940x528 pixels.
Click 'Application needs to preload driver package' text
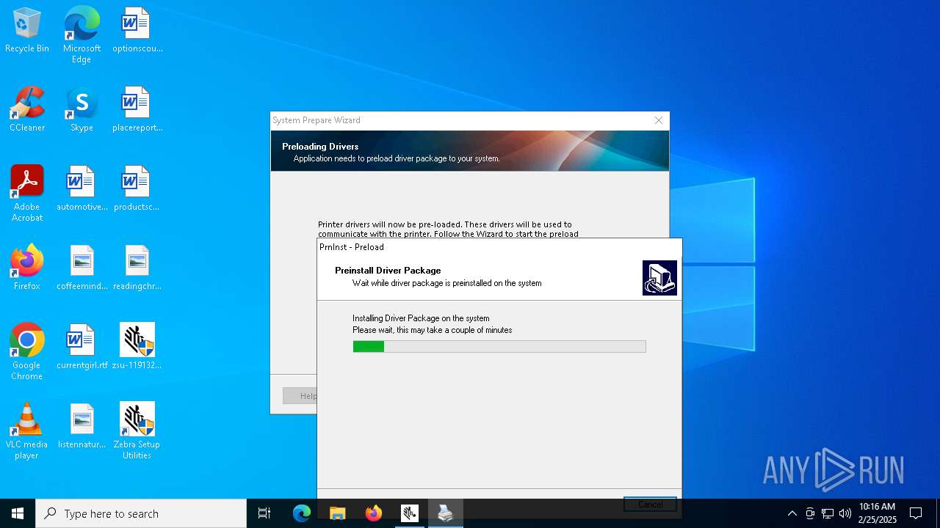397,158
